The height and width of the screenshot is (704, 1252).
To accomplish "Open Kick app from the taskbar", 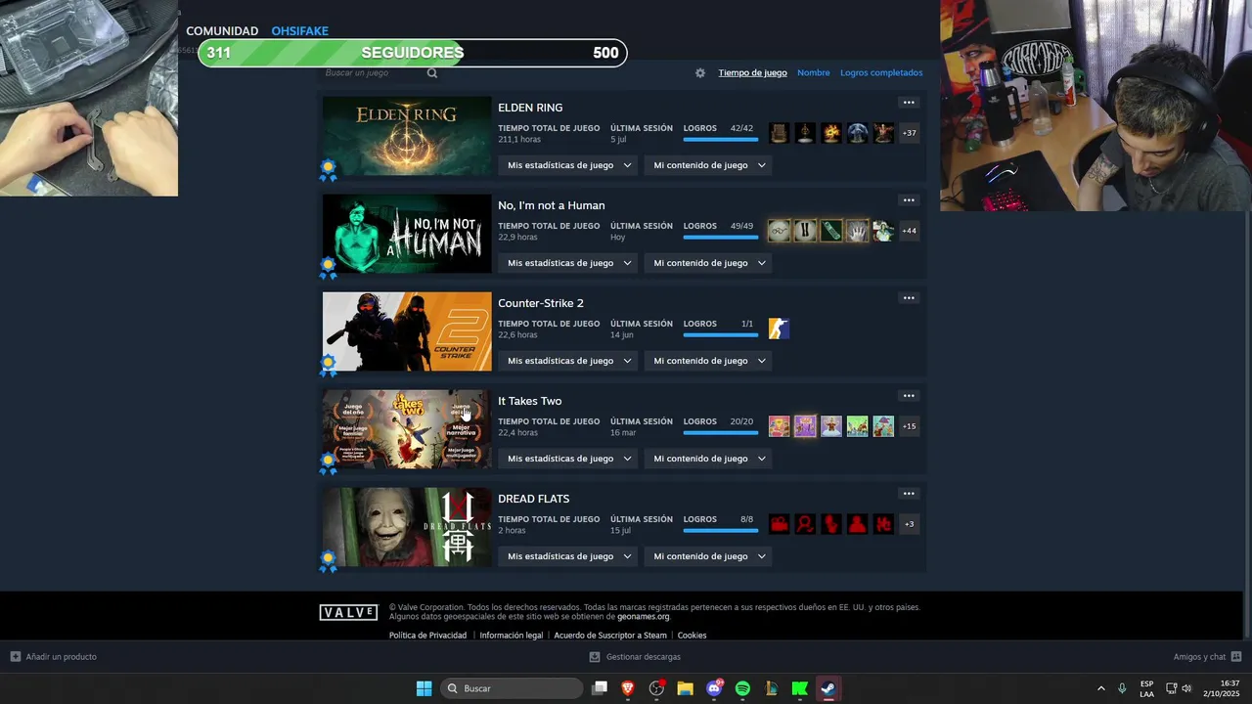I will (x=799, y=688).
